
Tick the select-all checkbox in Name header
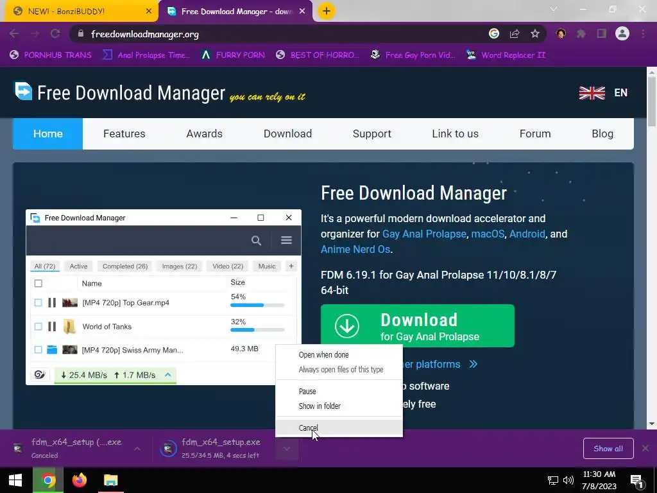[38, 283]
